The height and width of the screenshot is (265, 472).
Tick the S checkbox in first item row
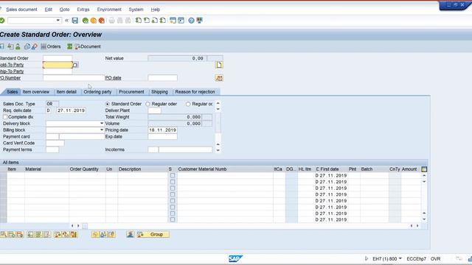click(x=173, y=175)
